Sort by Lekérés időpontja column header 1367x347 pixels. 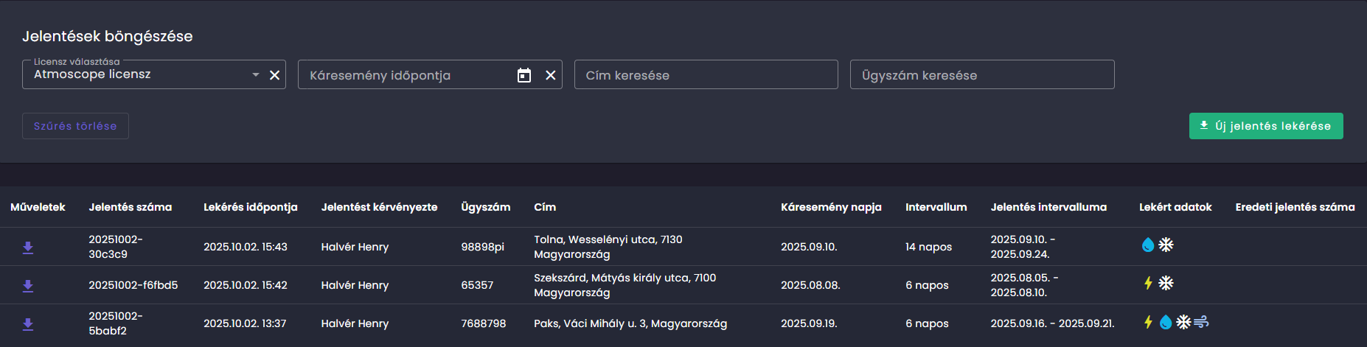click(251, 207)
